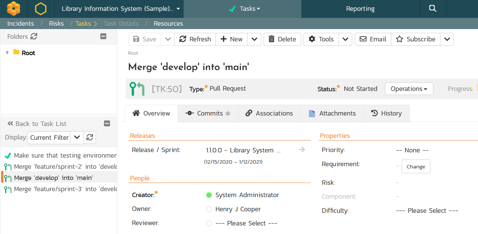Select the task Merge 'feature/sprint-3' into 'develop'
This screenshot has width=478, height=234.
point(60,189)
